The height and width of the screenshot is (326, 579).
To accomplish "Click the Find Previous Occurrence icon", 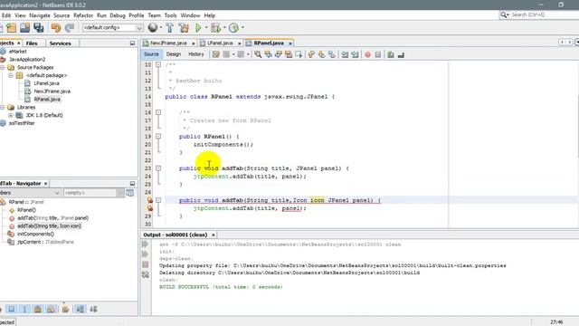I will click(268, 54).
